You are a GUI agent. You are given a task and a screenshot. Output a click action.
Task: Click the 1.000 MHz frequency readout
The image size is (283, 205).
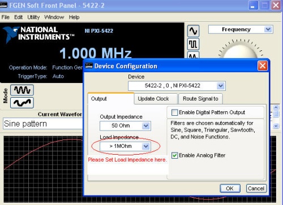[x=96, y=53]
